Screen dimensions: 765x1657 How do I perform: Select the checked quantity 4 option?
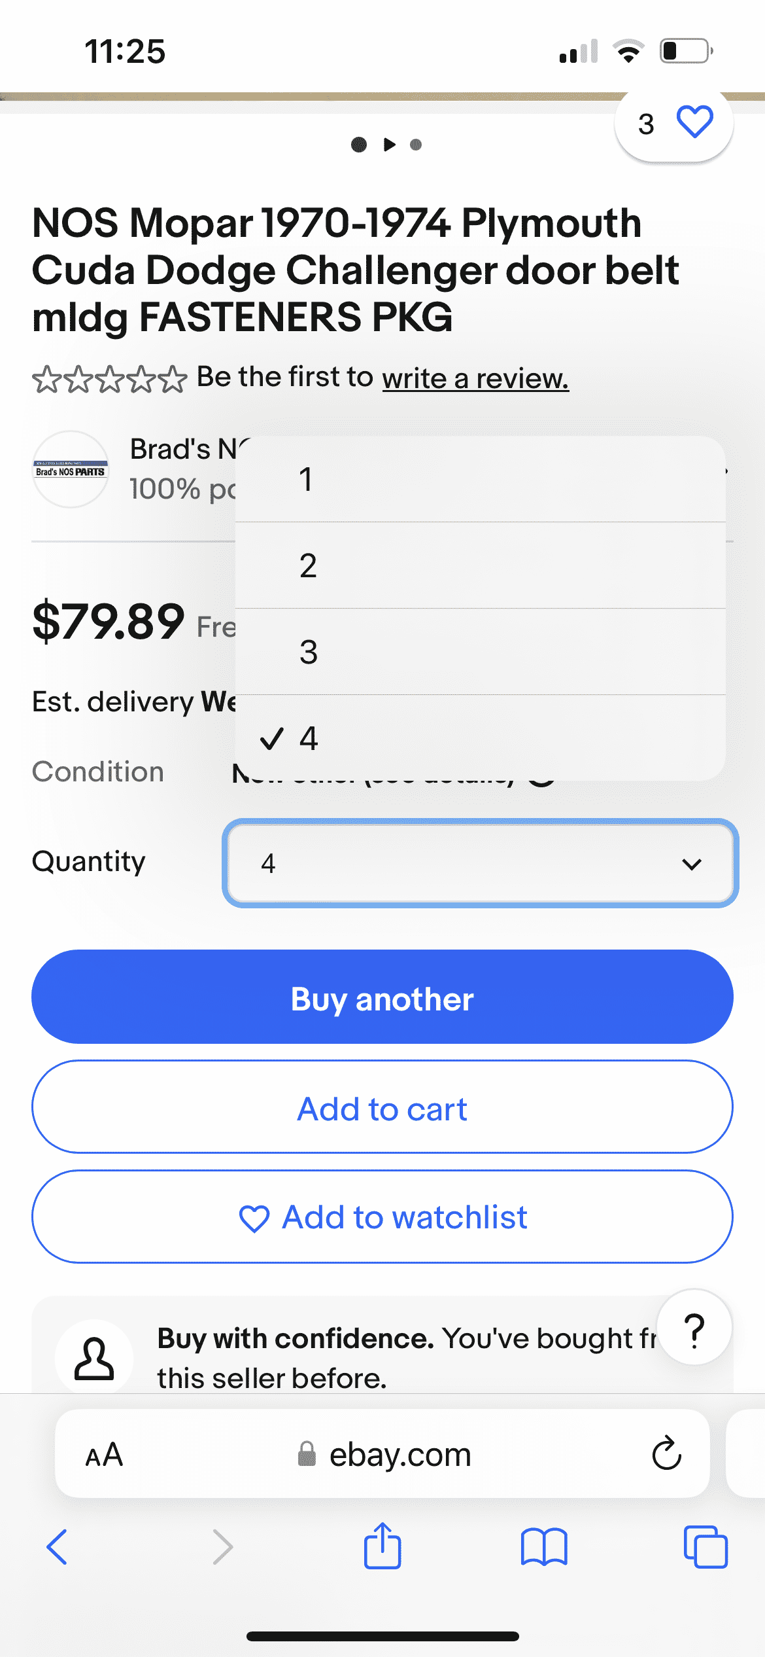481,738
